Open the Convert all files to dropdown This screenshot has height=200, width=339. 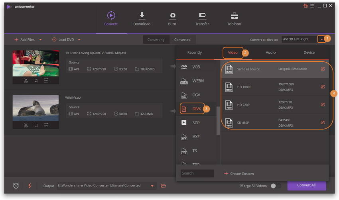[x=321, y=39]
